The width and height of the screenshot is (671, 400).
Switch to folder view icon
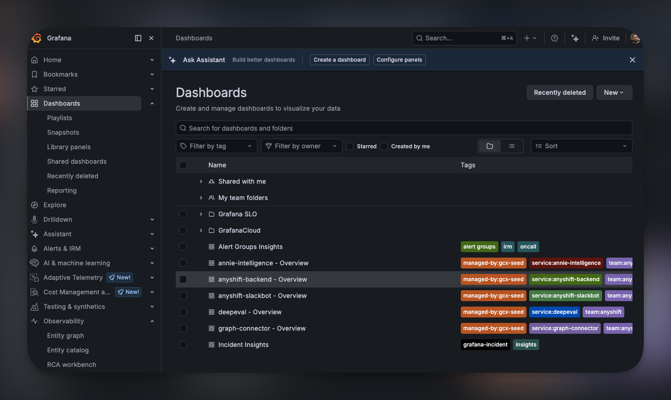click(x=490, y=146)
